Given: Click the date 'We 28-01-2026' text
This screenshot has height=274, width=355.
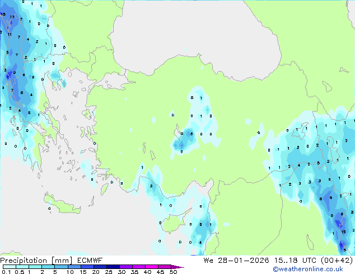Looking at the screenshot, I should pyautogui.click(x=236, y=261).
